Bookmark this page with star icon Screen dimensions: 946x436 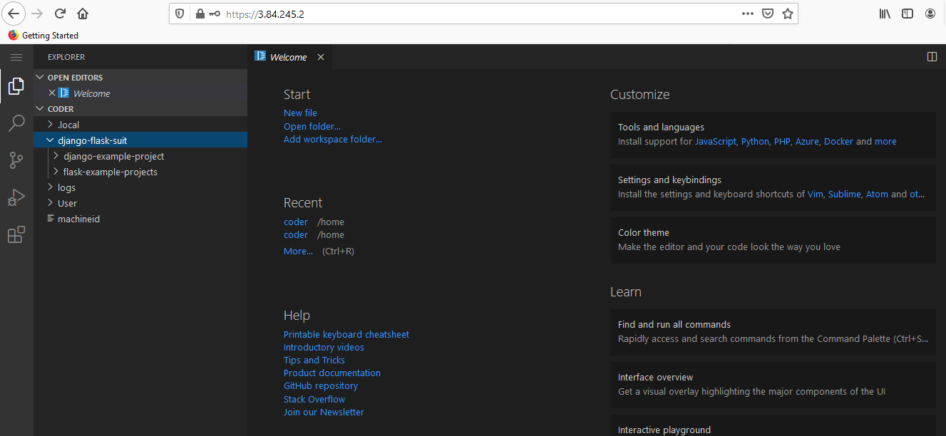[x=788, y=14]
